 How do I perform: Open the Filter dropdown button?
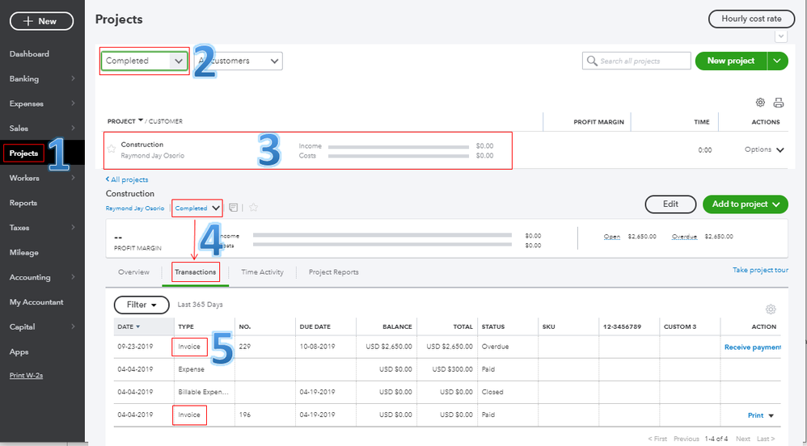tap(142, 305)
